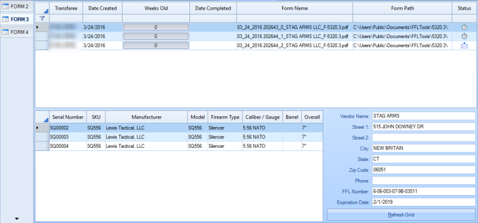Click pending clock status icon for 202644_1 form
The width and height of the screenshot is (478, 223).
(464, 36)
